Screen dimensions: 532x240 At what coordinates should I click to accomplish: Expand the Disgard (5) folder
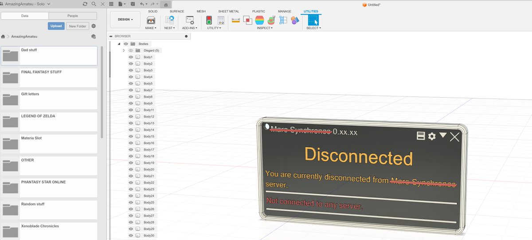click(x=124, y=50)
